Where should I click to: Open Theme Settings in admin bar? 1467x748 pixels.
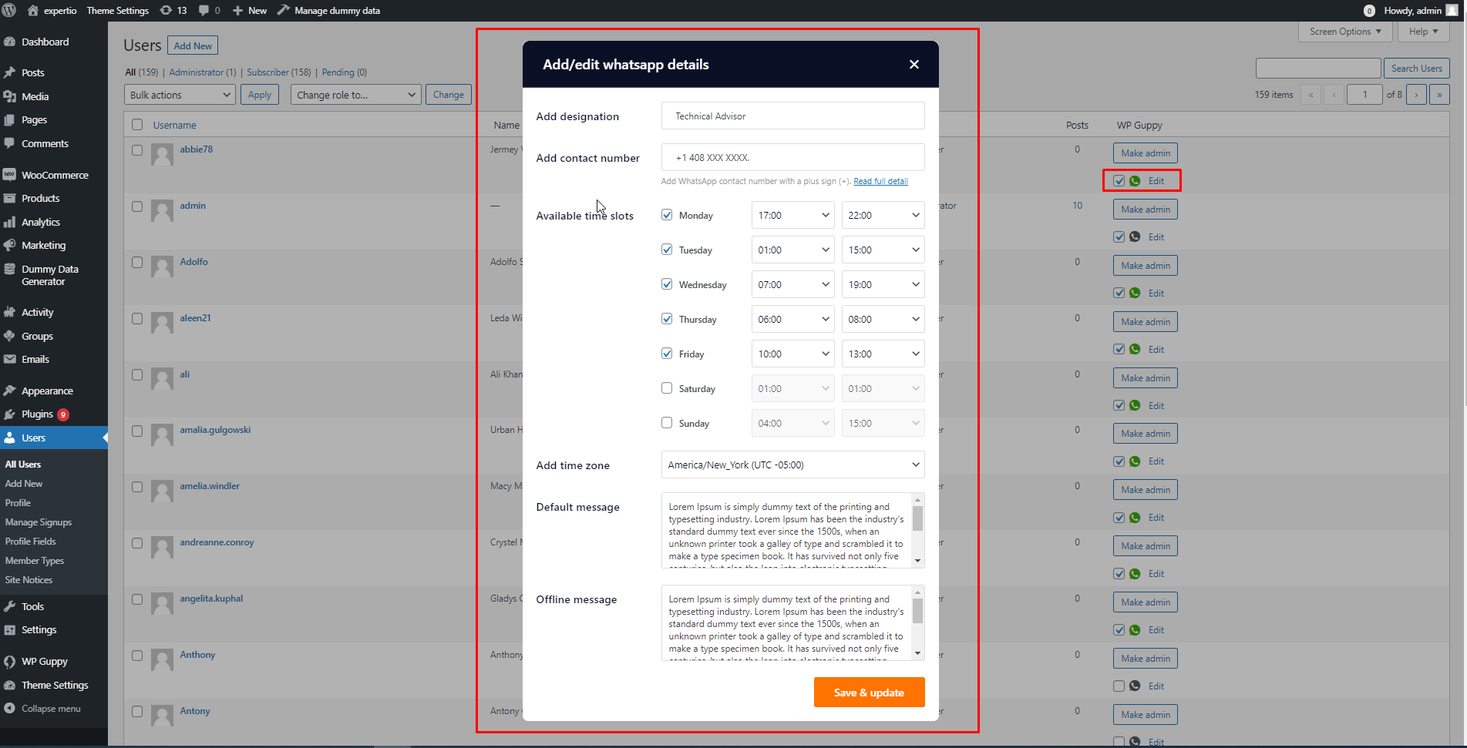[117, 11]
